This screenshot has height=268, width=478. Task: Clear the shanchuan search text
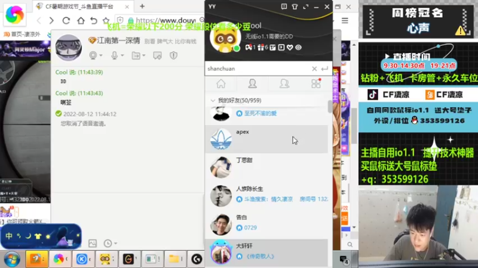click(314, 68)
